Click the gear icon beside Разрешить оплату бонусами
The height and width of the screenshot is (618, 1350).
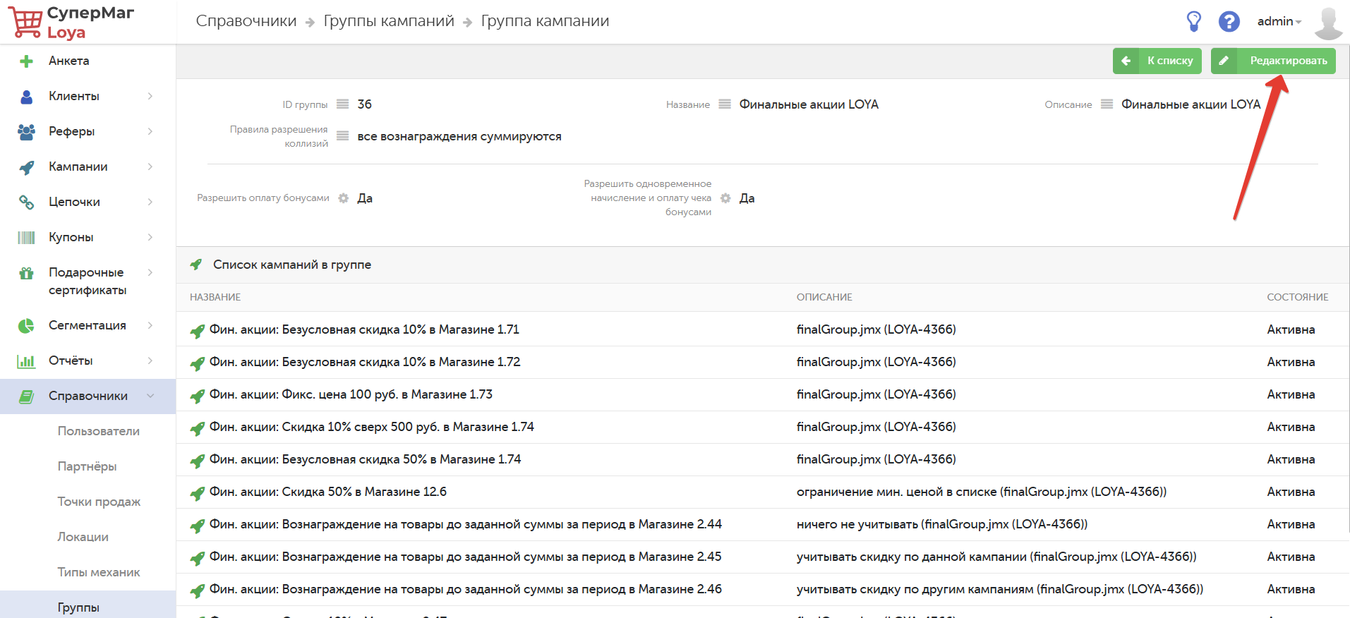pos(343,198)
